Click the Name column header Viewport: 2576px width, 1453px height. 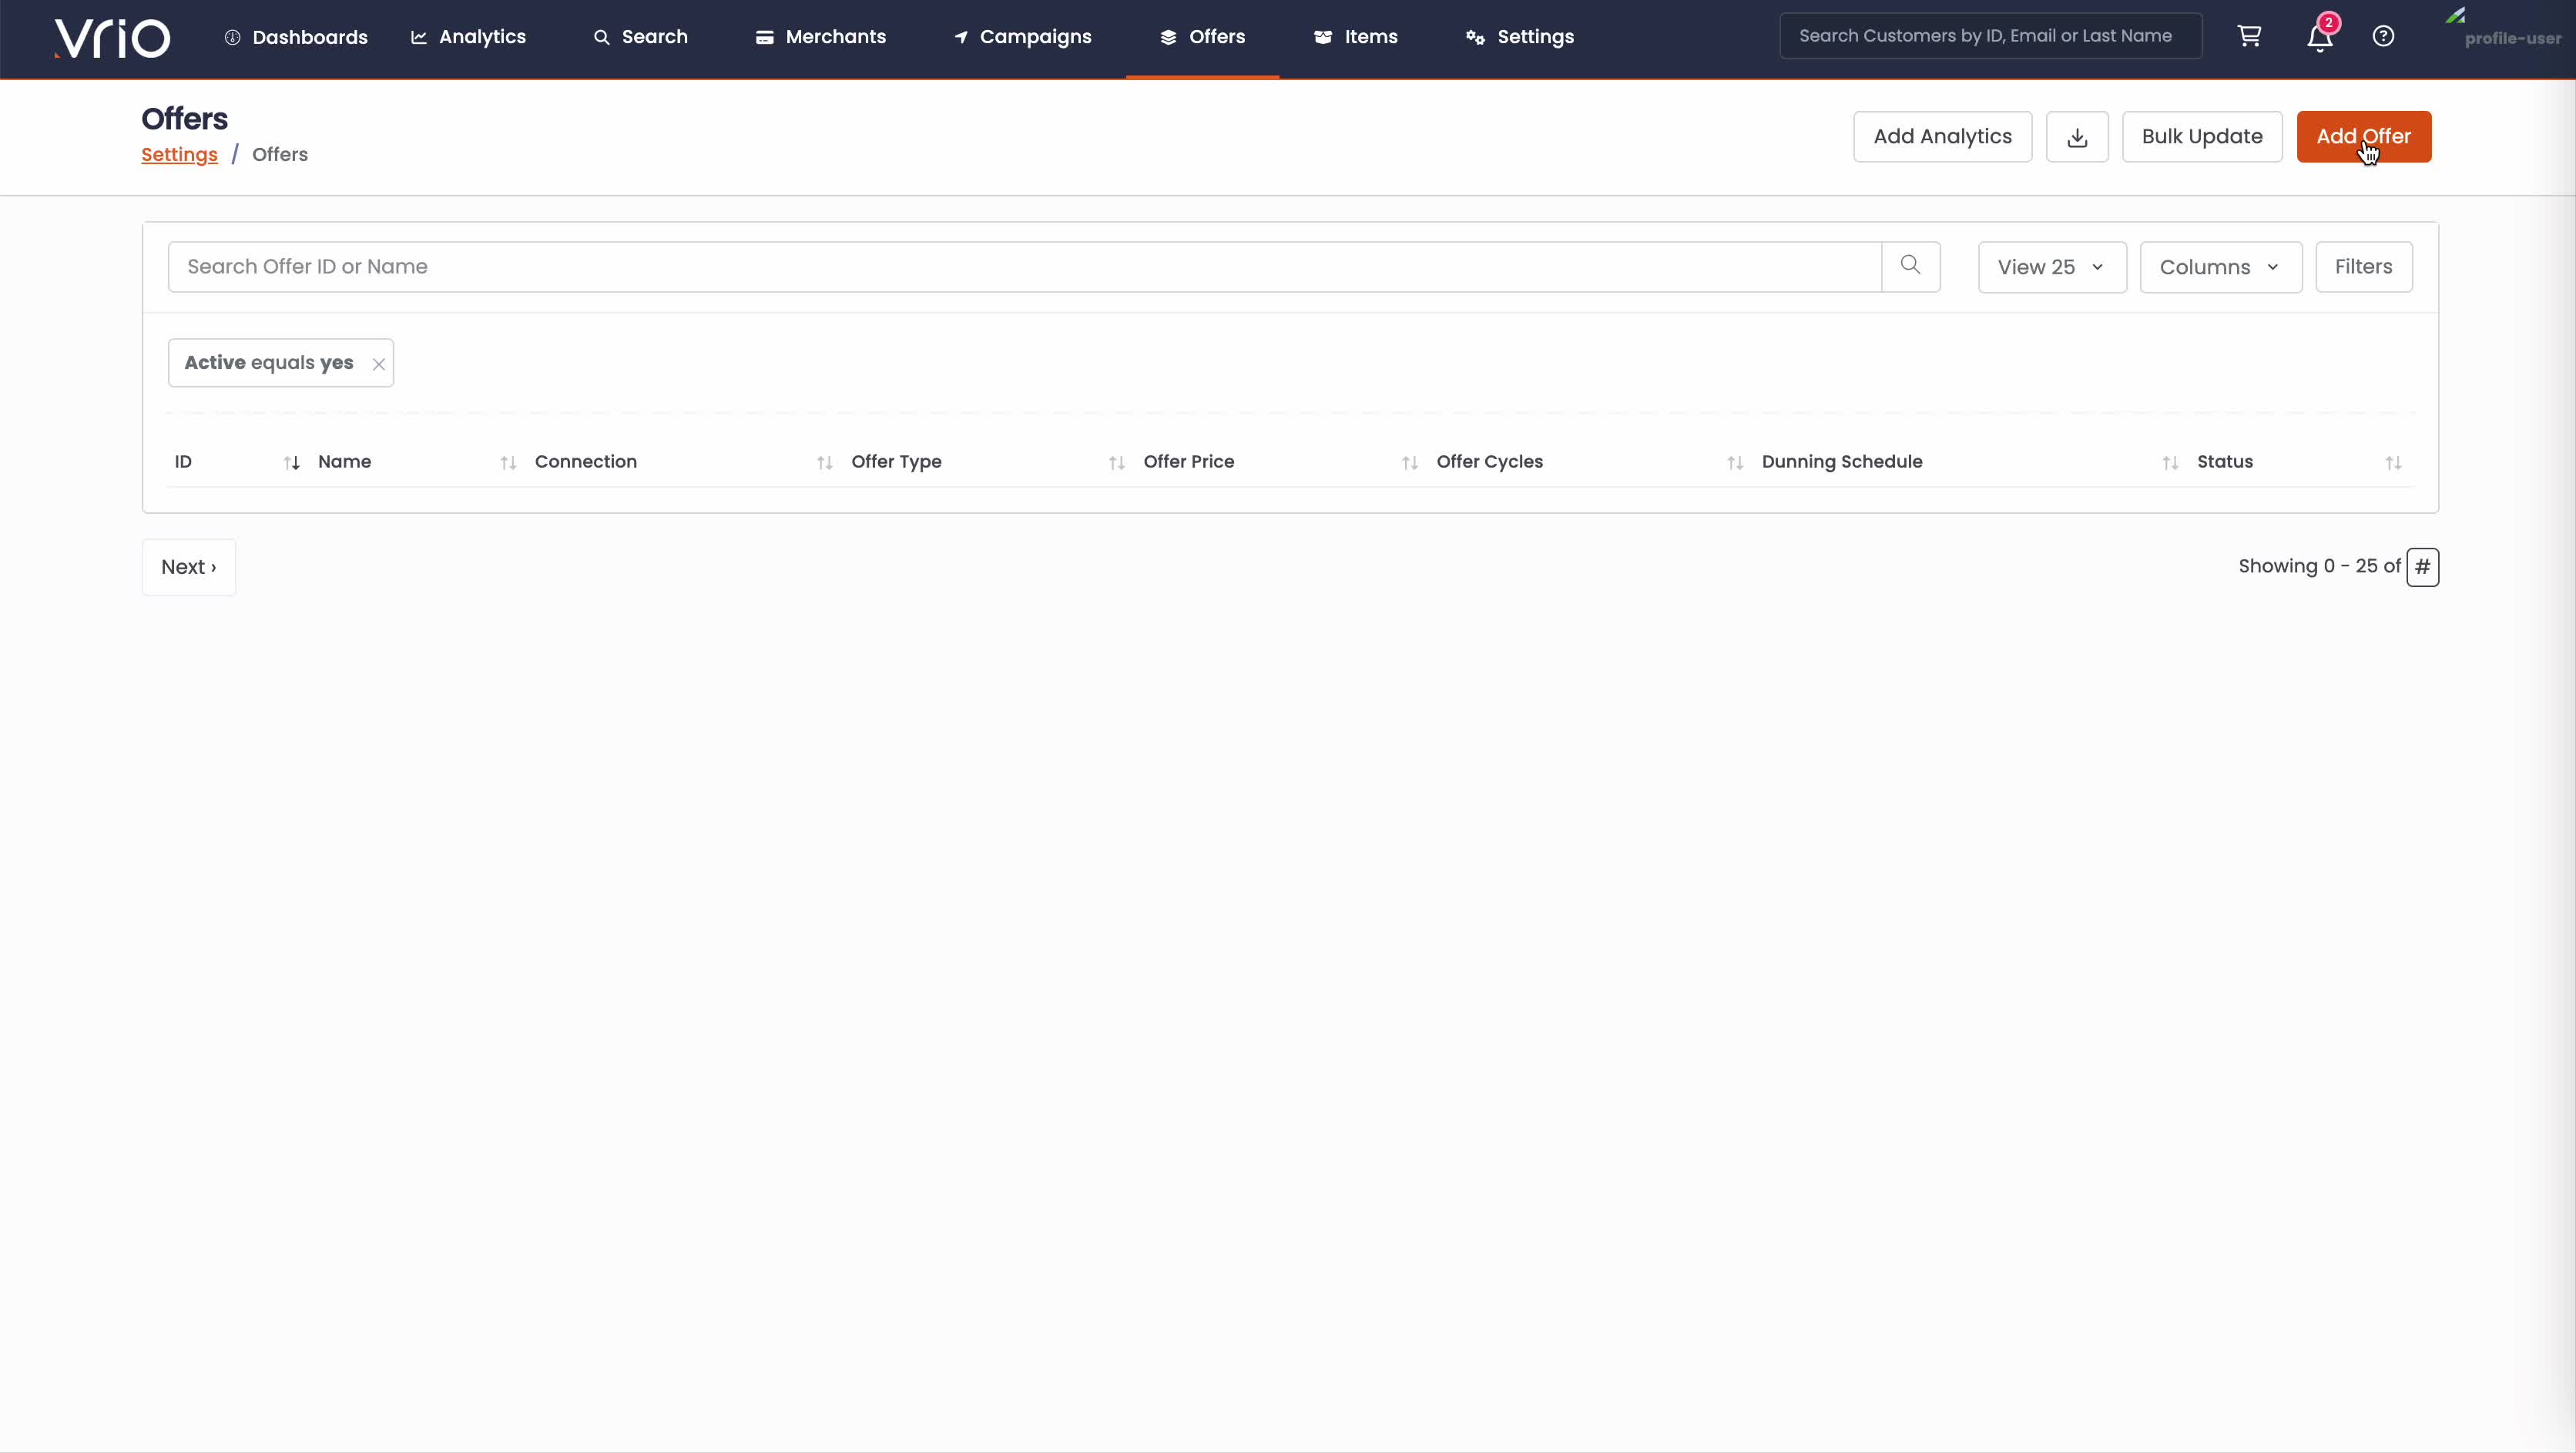tap(344, 462)
